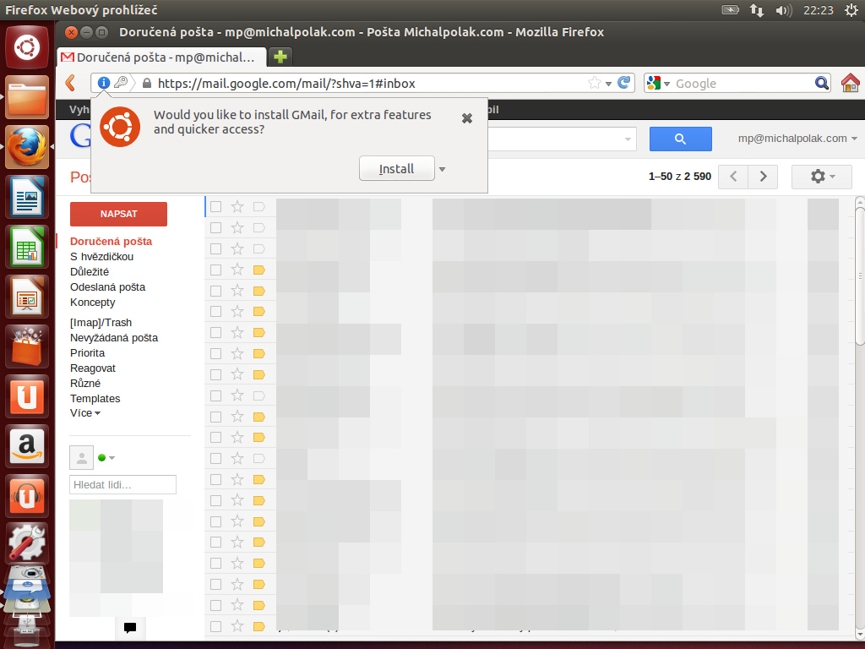Open System Settings from the launcher

pyautogui.click(x=27, y=543)
